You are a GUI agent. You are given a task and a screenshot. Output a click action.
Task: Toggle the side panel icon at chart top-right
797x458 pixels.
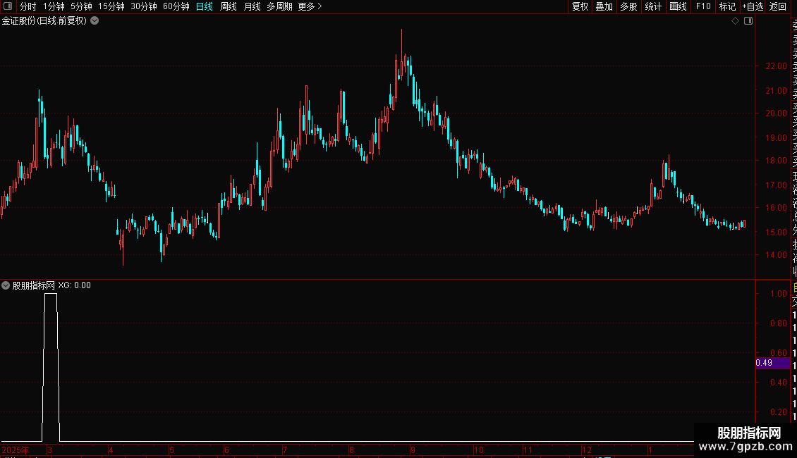point(748,21)
